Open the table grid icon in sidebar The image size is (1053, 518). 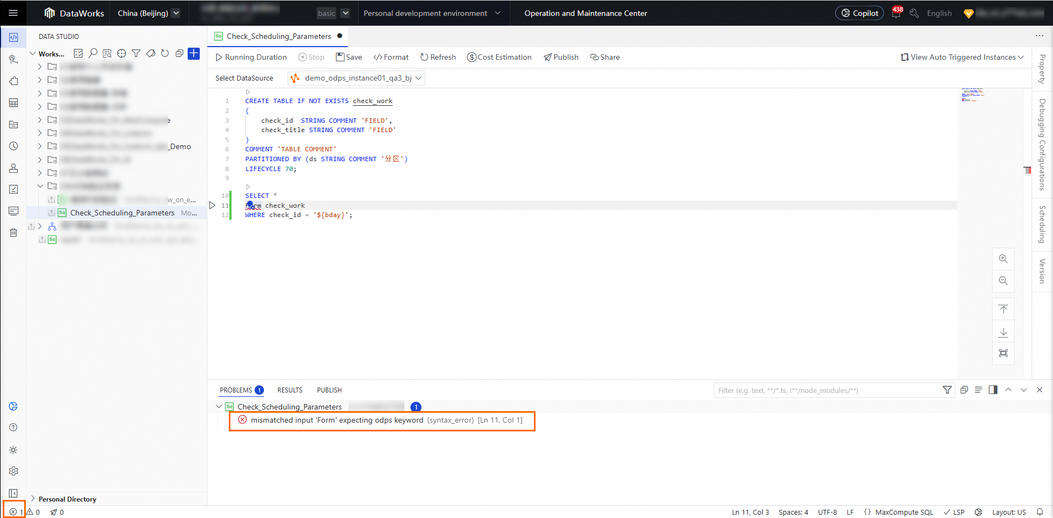point(14,103)
